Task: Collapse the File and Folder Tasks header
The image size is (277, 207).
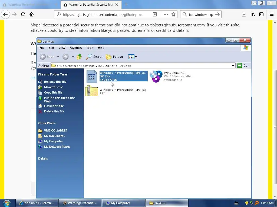Action: click(53, 74)
